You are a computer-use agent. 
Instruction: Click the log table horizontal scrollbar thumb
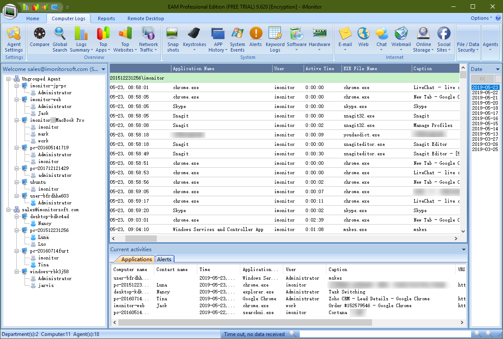point(141,238)
